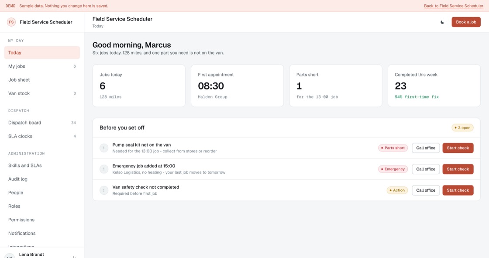Viewport: 489px width, 258px height.
Task: Click the alert icon beside Emergency job added
Action: [104, 169]
